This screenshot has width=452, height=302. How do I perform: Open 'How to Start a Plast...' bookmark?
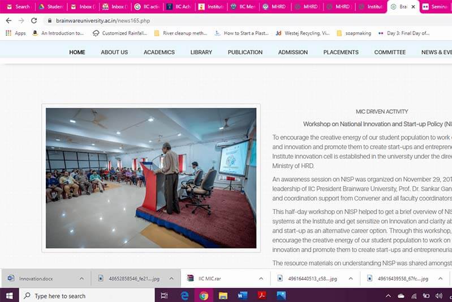pyautogui.click(x=242, y=33)
